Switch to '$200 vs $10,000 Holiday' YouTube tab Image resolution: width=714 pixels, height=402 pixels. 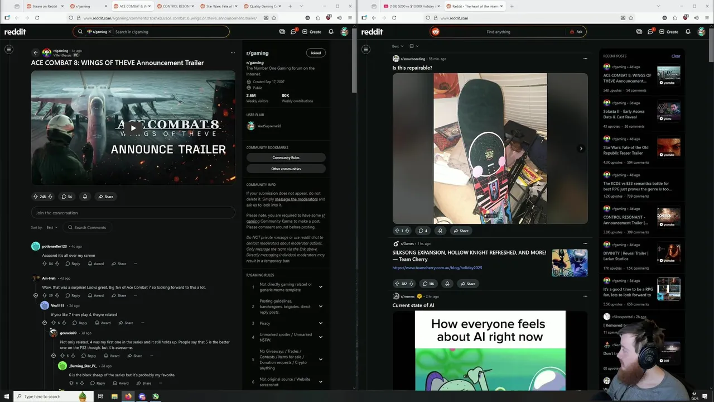click(x=411, y=6)
